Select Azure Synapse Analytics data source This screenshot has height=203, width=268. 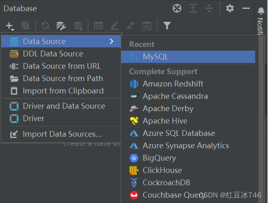click(x=188, y=146)
